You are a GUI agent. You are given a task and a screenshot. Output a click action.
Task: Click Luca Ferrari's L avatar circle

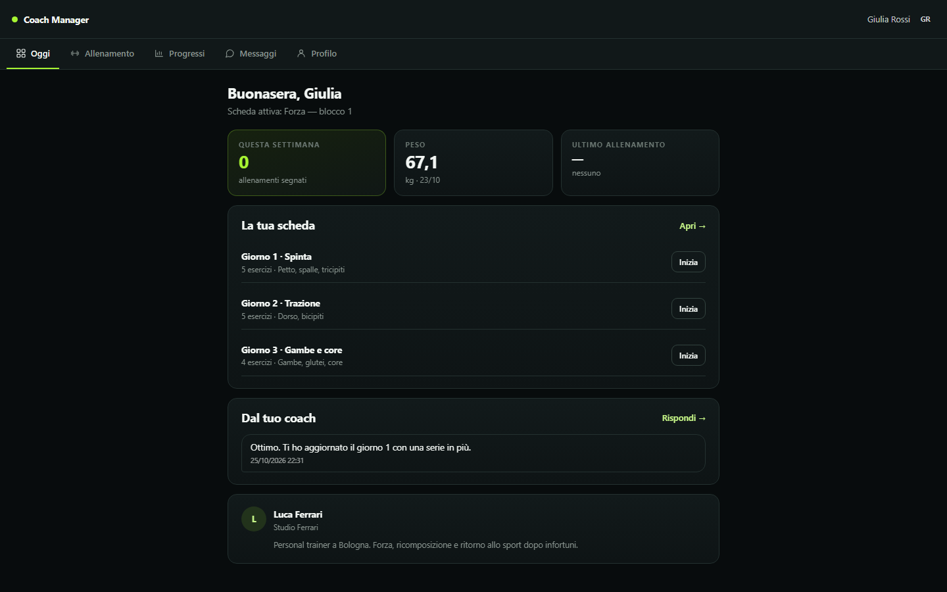[x=254, y=519]
